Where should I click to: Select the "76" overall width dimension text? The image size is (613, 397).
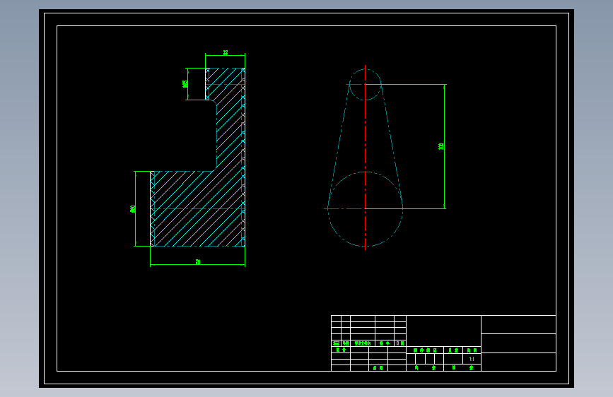coord(198,262)
